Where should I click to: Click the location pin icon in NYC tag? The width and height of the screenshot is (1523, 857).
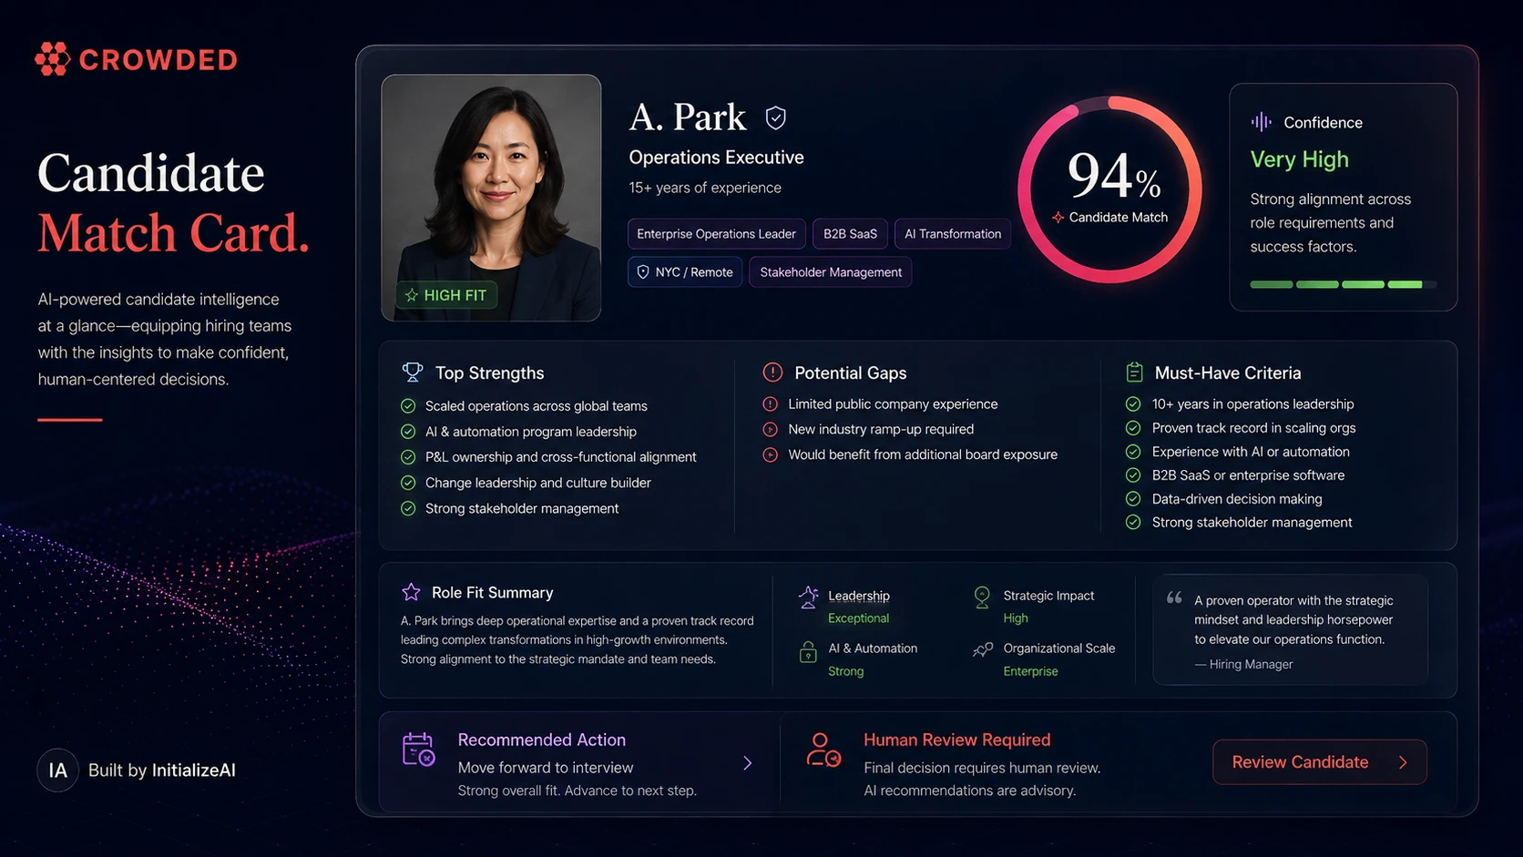tap(643, 272)
